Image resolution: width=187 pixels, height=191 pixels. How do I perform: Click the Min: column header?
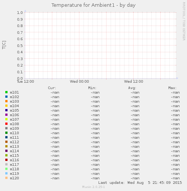(92, 88)
